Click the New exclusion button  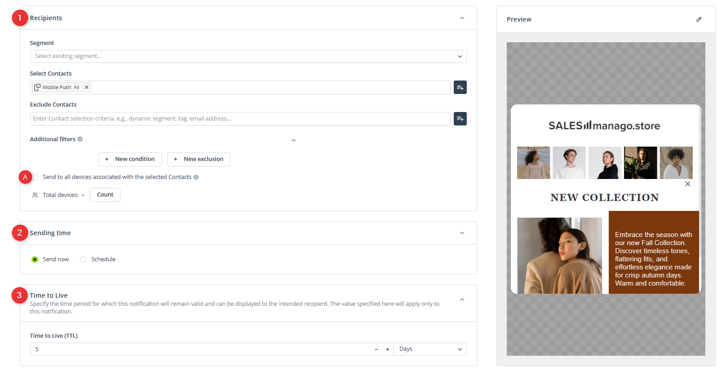coord(199,159)
